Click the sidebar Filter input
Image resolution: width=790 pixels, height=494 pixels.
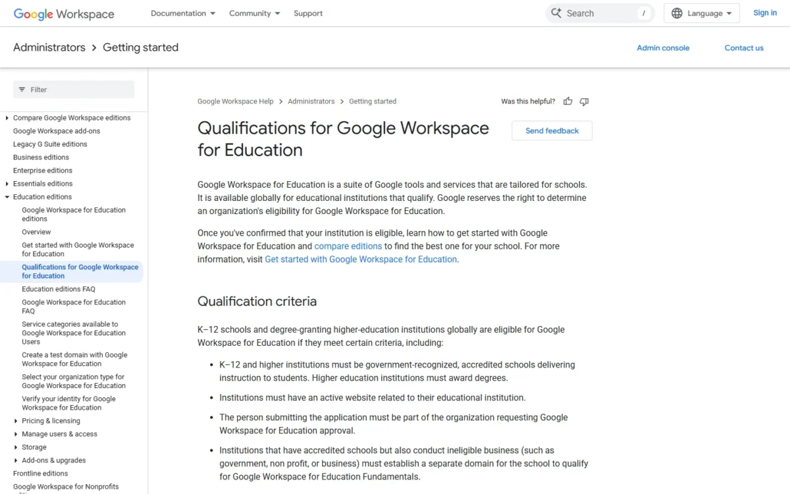(x=74, y=90)
